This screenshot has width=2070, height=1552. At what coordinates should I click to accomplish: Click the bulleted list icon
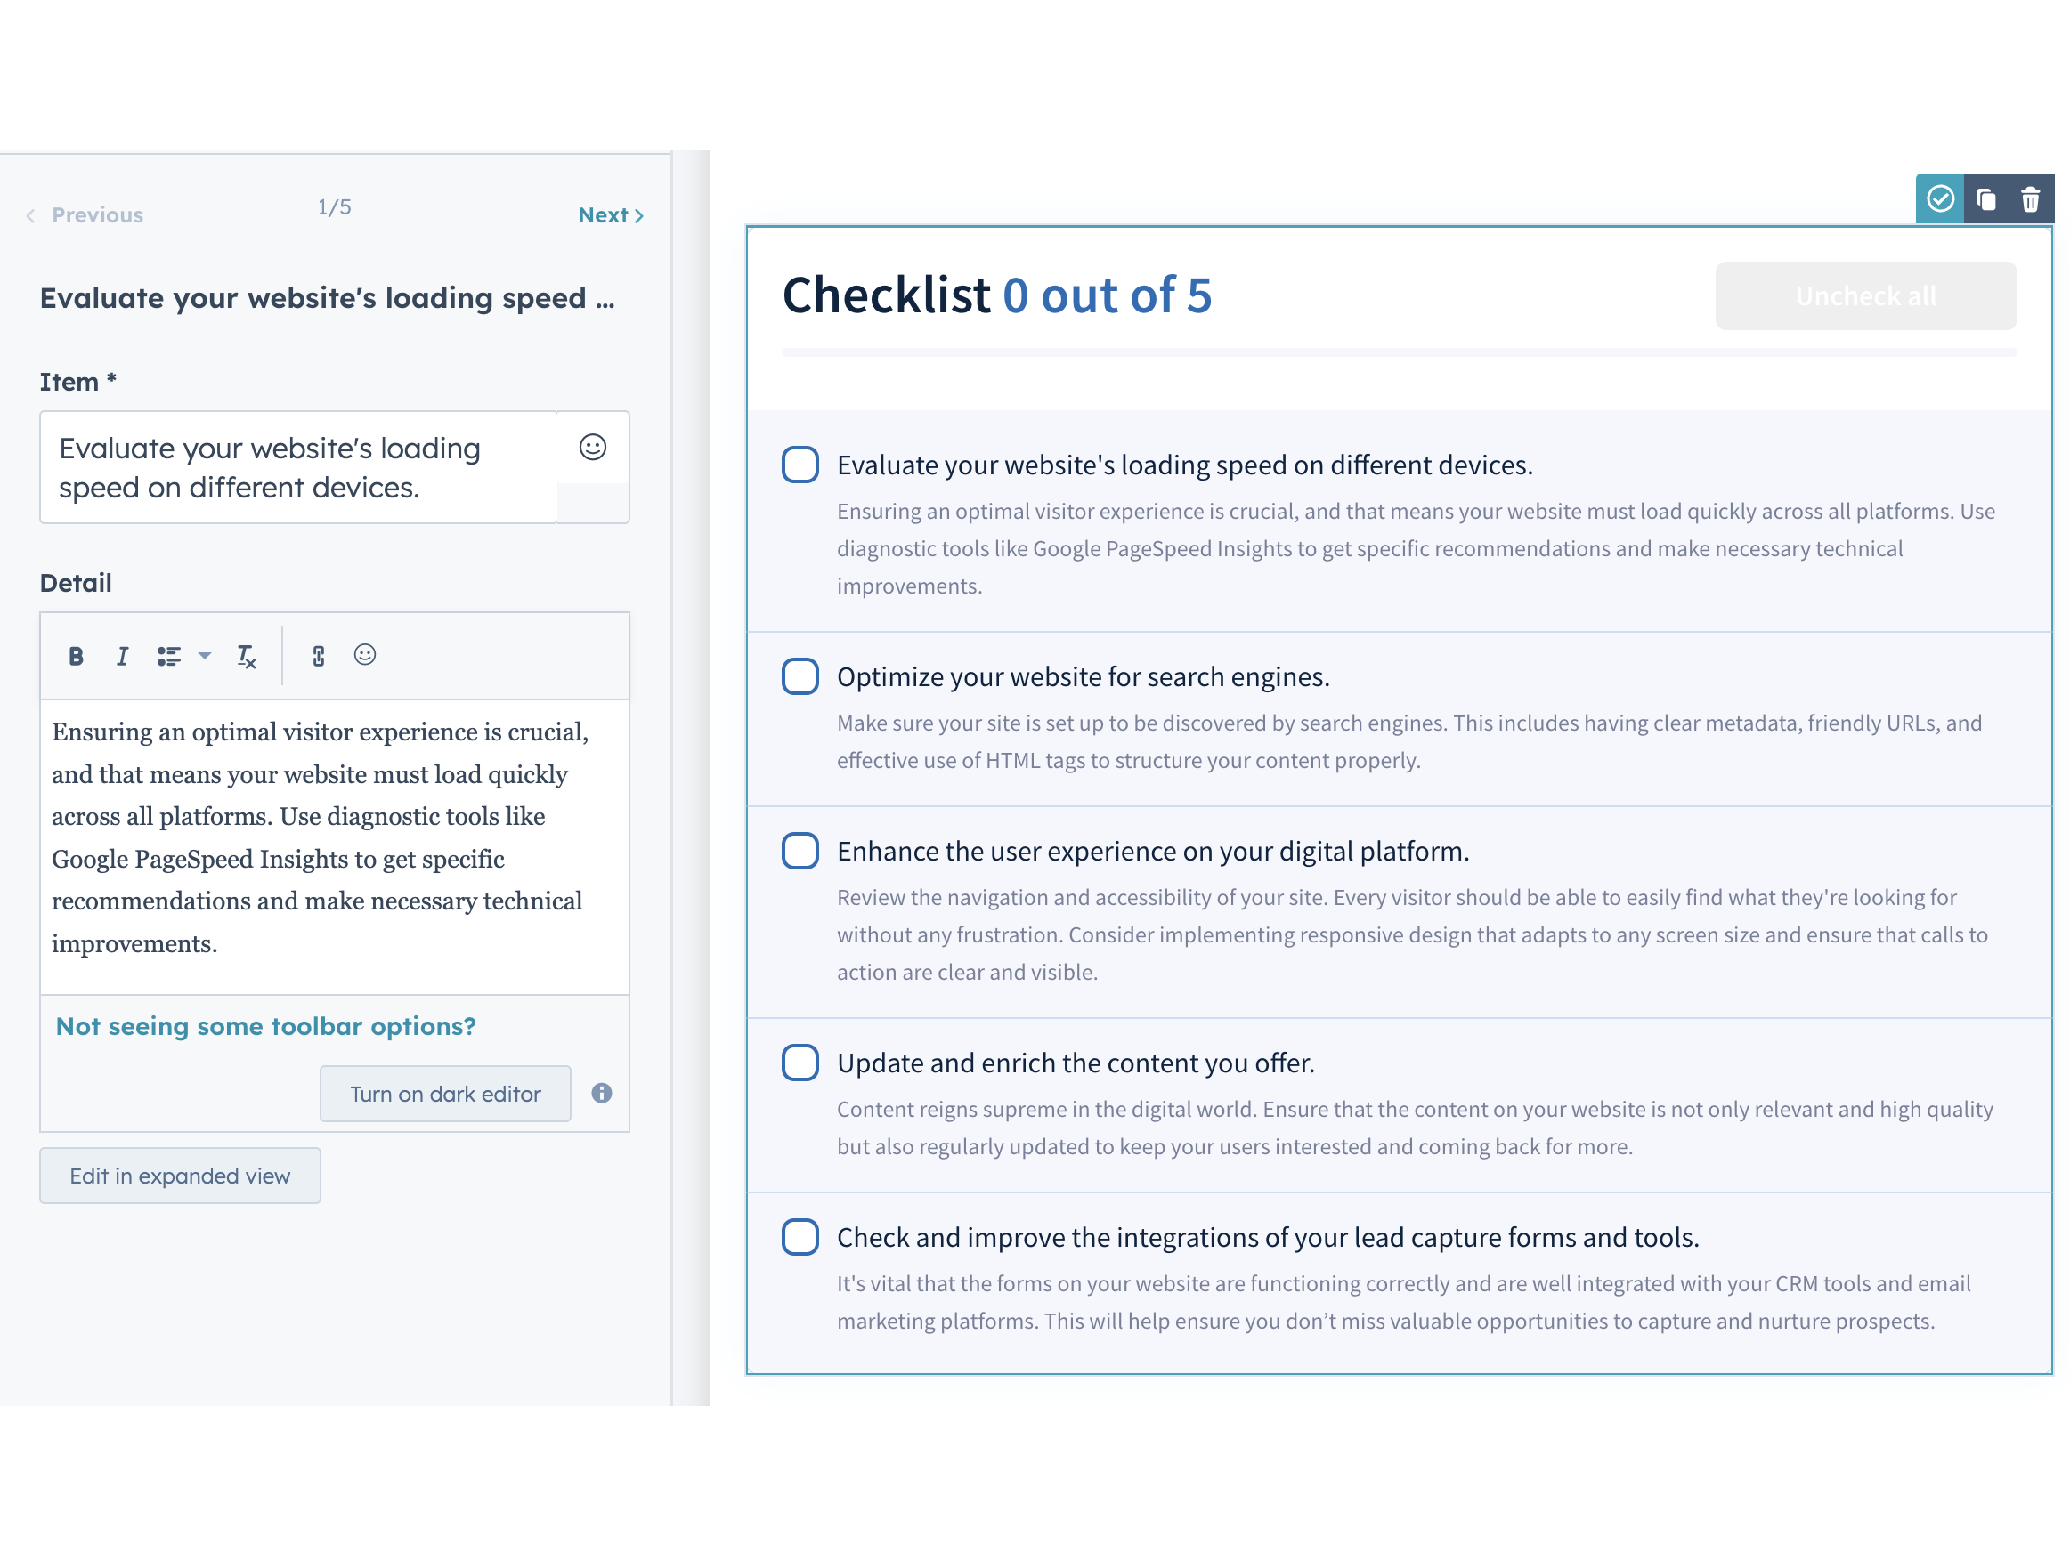click(168, 656)
